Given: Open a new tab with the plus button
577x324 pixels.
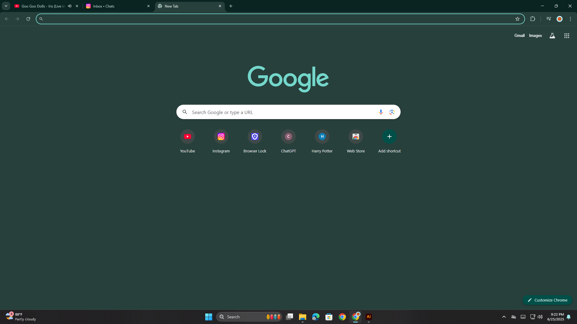Looking at the screenshot, I should pyautogui.click(x=231, y=6).
